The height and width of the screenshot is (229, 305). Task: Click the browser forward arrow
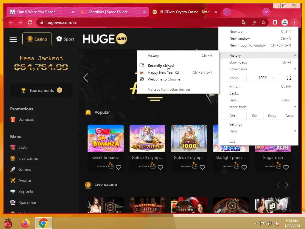(x=20, y=23)
